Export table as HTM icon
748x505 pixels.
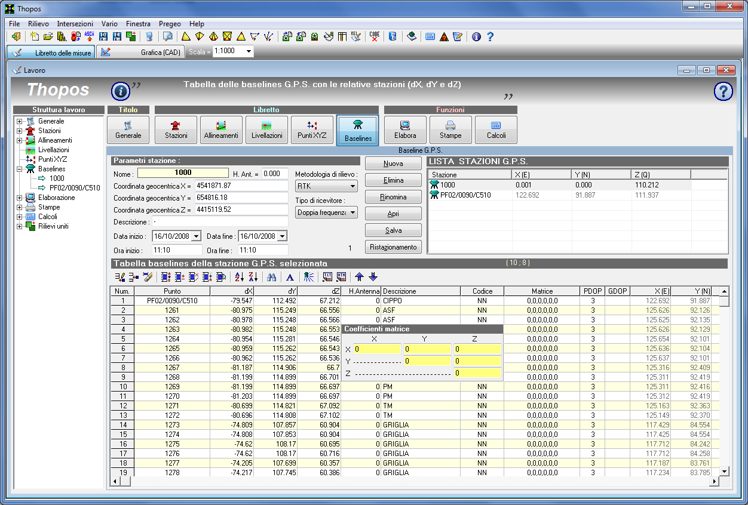click(341, 277)
